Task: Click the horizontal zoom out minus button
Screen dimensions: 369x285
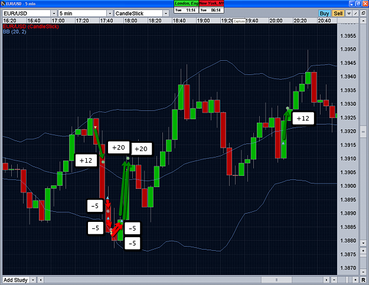Action: (334, 280)
